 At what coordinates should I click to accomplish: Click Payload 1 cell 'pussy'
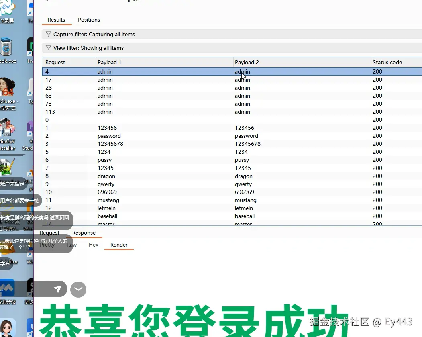pyautogui.click(x=104, y=160)
